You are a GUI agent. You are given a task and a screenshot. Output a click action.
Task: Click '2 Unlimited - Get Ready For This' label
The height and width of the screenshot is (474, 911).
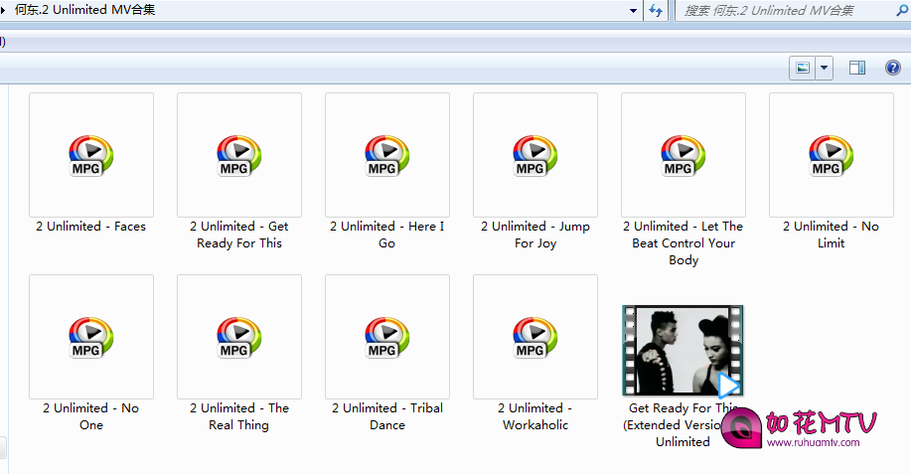tap(239, 235)
